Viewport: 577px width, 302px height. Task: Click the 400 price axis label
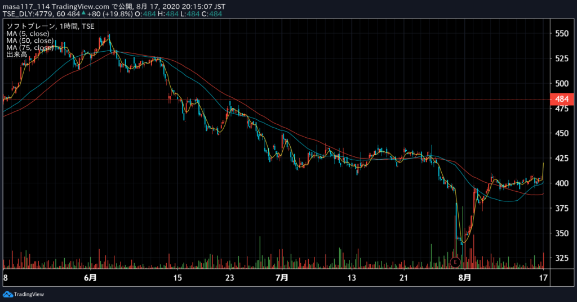[x=562, y=183]
